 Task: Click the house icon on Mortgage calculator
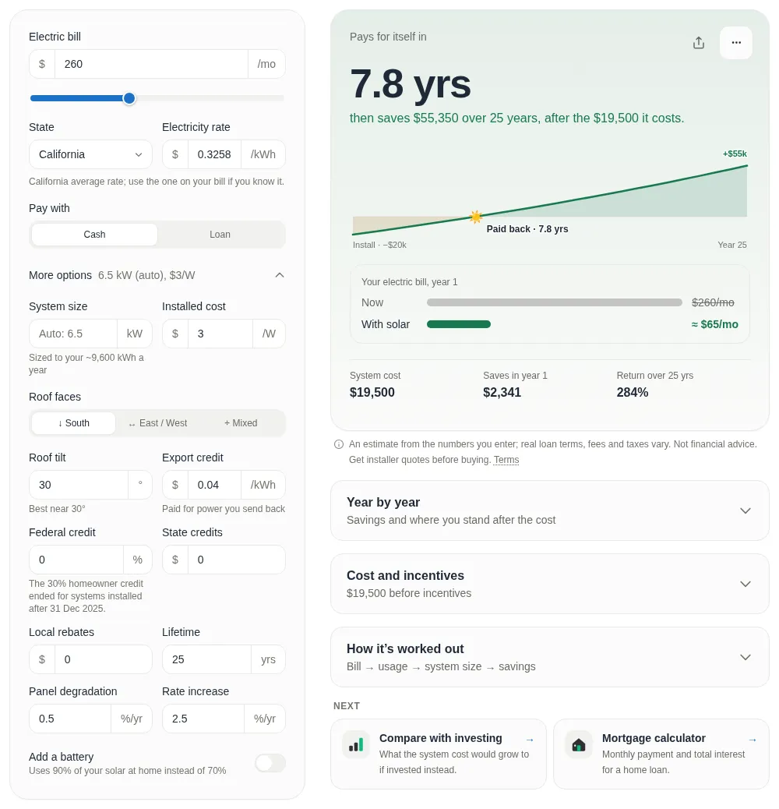click(x=579, y=744)
